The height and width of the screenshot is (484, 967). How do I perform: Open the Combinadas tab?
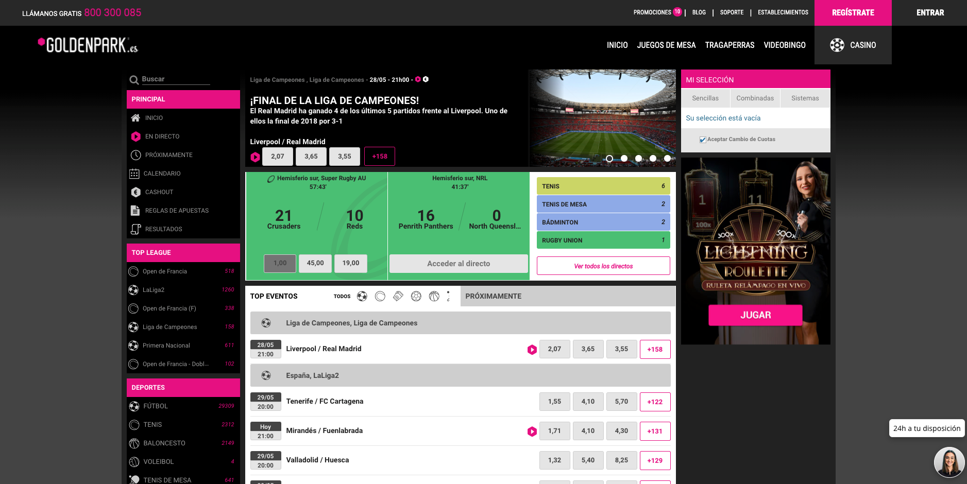(x=755, y=98)
